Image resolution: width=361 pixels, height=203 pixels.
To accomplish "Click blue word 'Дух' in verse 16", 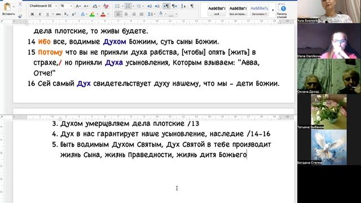I will 83,83.
